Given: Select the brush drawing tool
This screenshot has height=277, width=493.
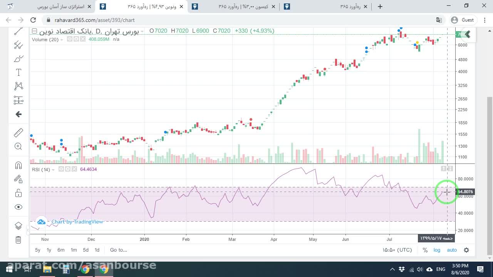Looking at the screenshot, I should coord(18,58).
